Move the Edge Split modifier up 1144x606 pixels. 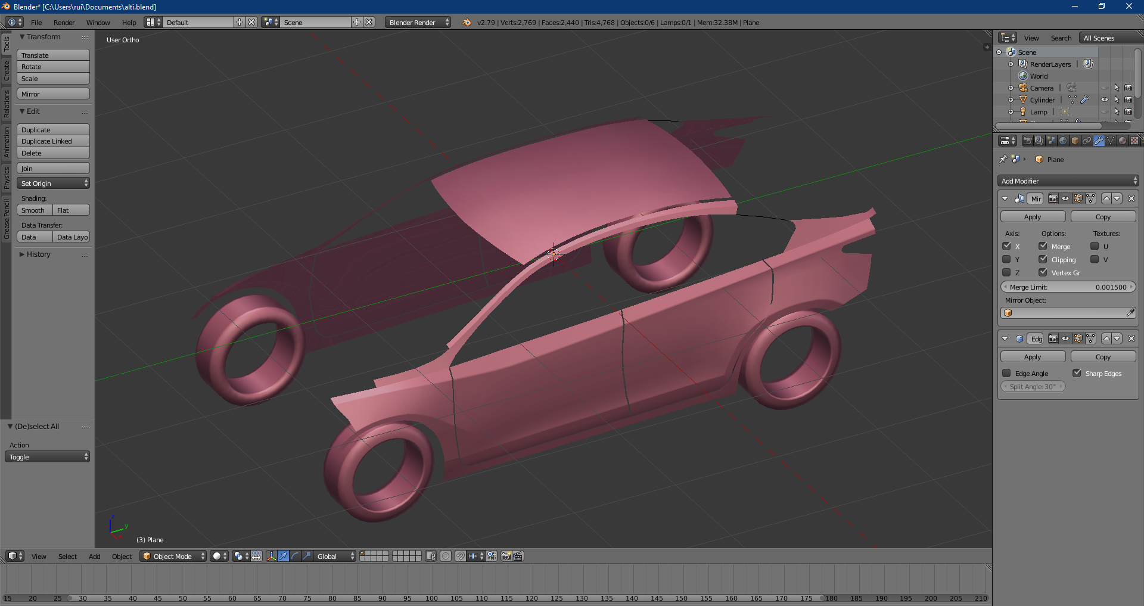coord(1106,338)
